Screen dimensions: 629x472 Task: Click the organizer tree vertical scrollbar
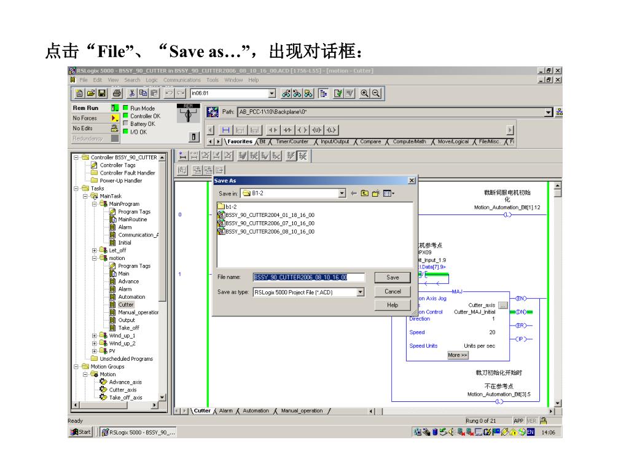pyautogui.click(x=162, y=277)
